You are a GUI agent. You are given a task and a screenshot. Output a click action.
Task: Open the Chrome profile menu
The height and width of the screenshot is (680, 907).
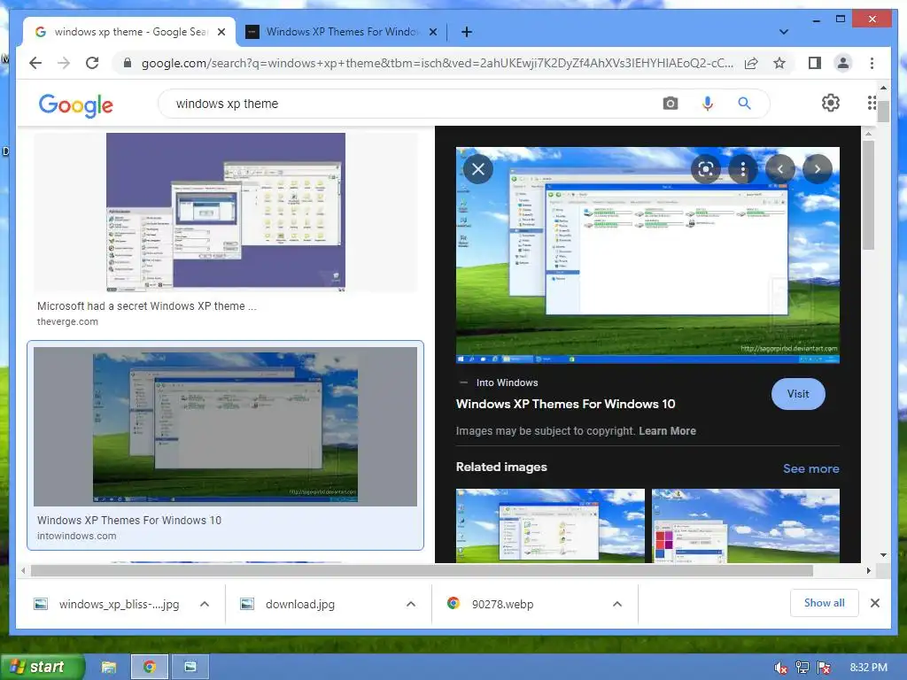(843, 63)
